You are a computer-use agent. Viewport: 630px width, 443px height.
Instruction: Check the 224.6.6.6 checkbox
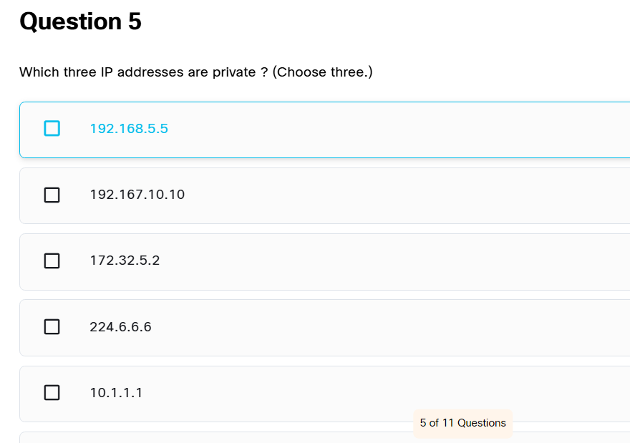point(52,327)
